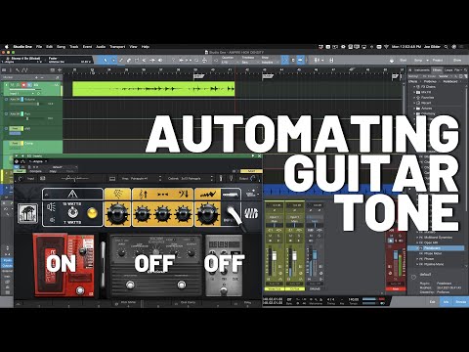Select the Paint (pencil) tool
This screenshot has width=469, height=352.
pyautogui.click(x=121, y=60)
